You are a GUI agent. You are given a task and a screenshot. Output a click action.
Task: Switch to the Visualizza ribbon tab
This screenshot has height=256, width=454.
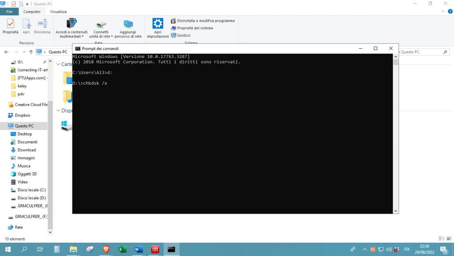(58, 12)
